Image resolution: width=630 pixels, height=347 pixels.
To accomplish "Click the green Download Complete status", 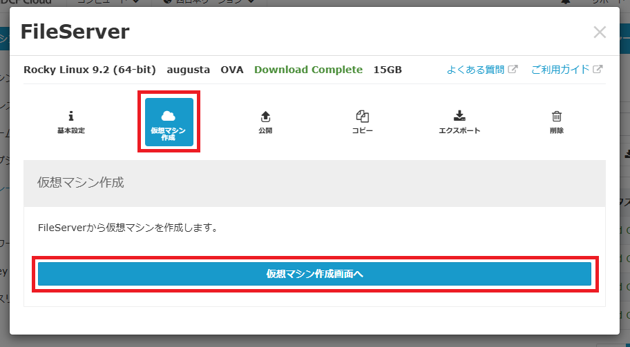I will pyautogui.click(x=308, y=70).
